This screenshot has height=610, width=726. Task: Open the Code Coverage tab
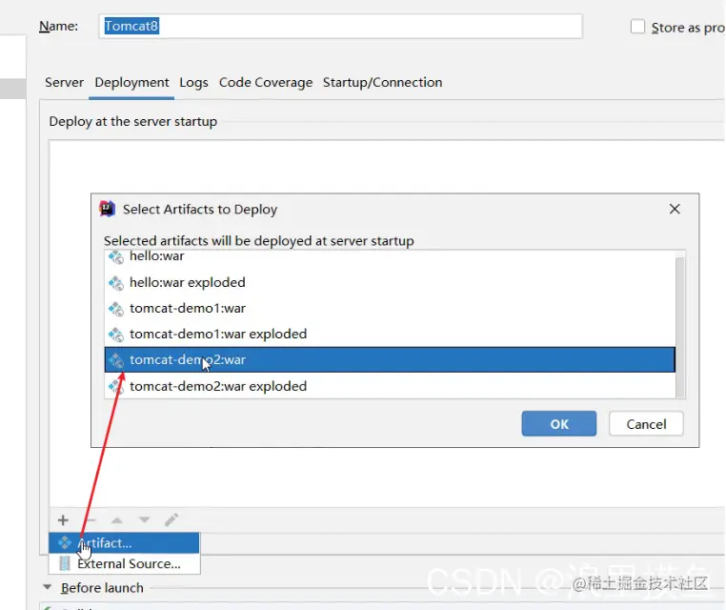pyautogui.click(x=266, y=82)
